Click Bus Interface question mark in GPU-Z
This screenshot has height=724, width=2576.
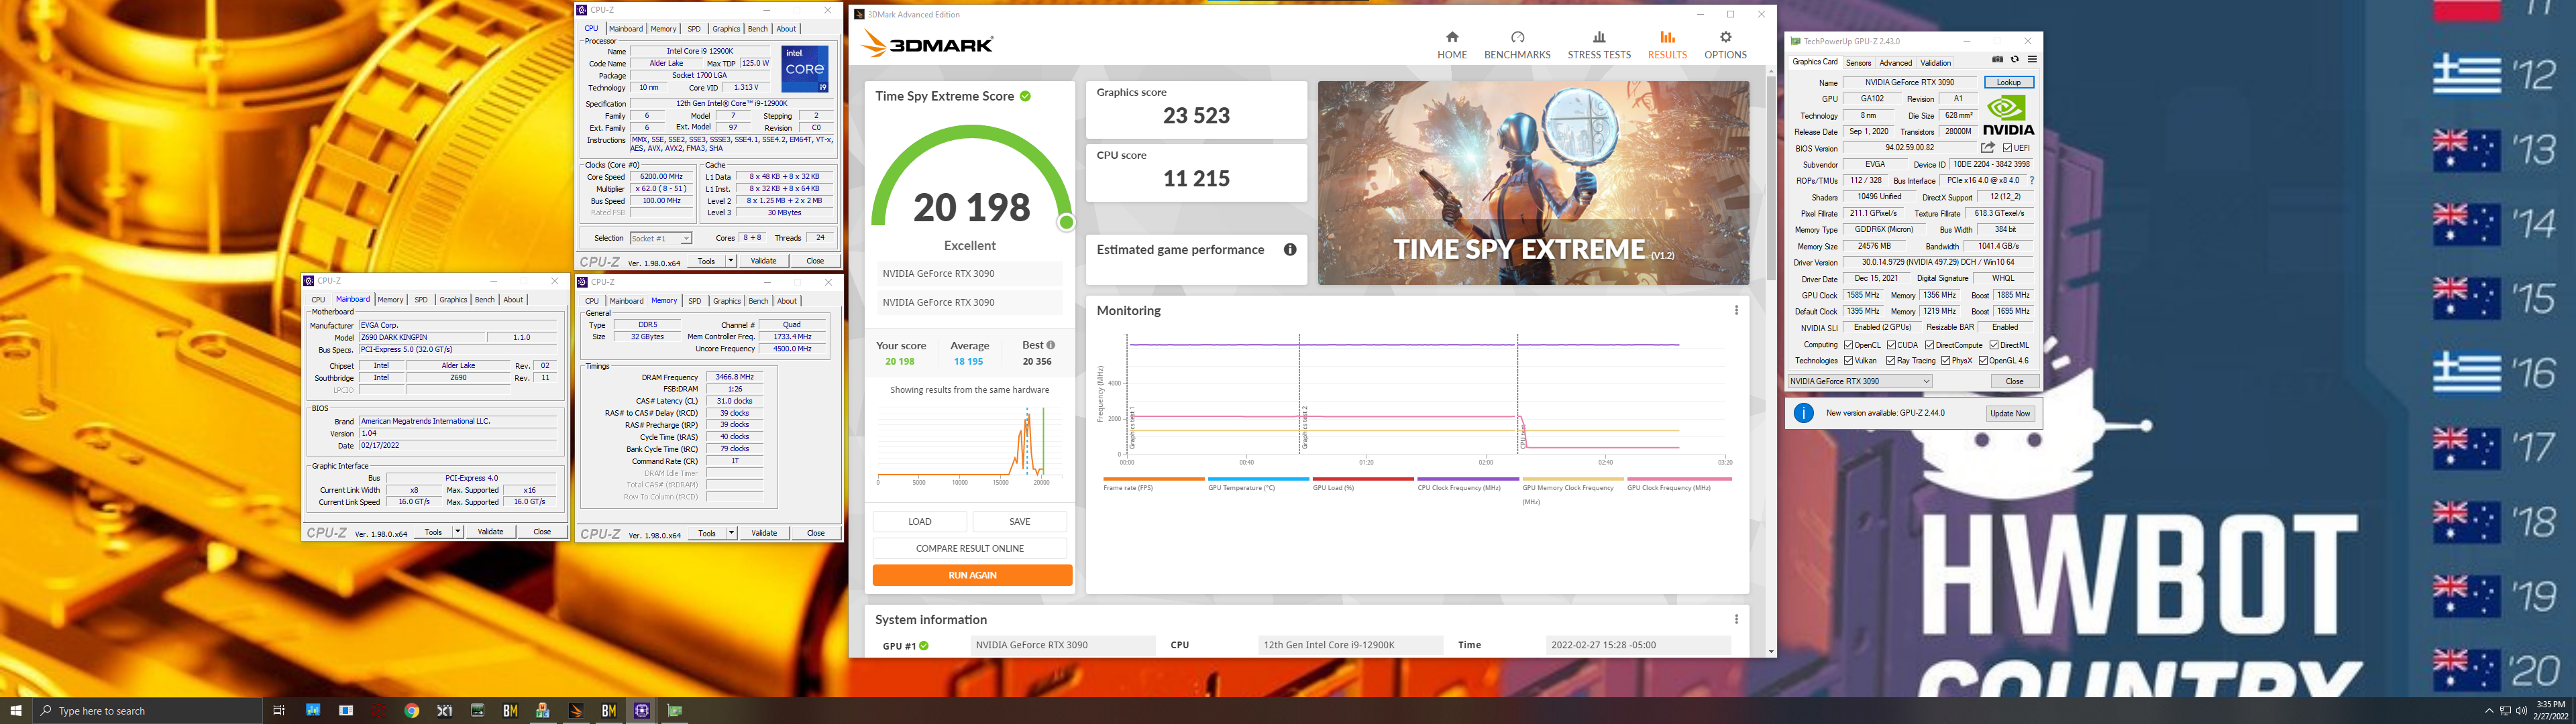point(2031,181)
